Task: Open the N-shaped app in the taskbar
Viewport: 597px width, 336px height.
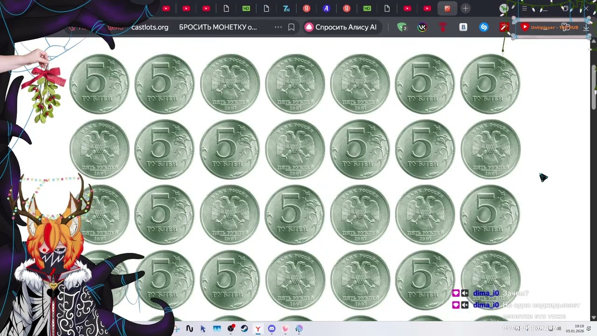Action: point(189,329)
